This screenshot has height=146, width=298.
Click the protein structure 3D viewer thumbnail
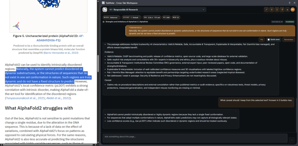[x=48, y=16]
